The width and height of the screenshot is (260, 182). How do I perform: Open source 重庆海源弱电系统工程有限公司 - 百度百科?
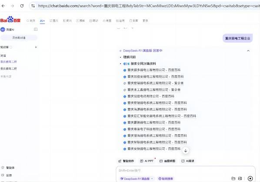(x=157, y=110)
